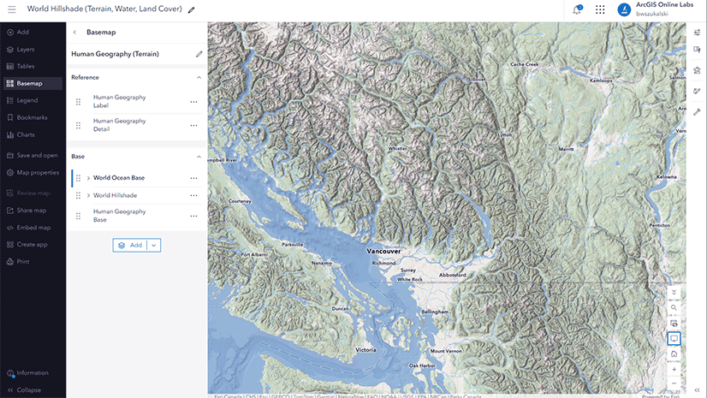Open map tools wrench icon

[697, 112]
